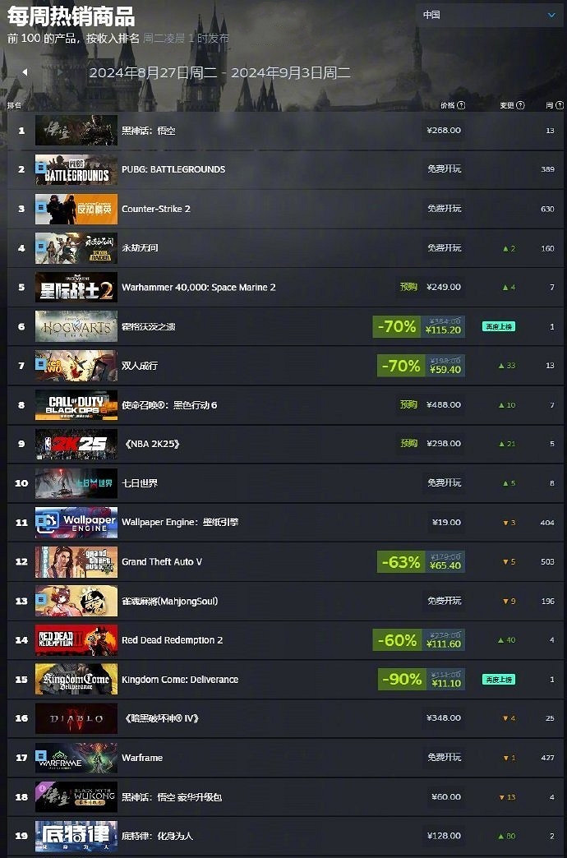Viewport: 567px width, 858px height.
Task: Click the 免费开玩 button for 七日世界
Action: click(444, 482)
